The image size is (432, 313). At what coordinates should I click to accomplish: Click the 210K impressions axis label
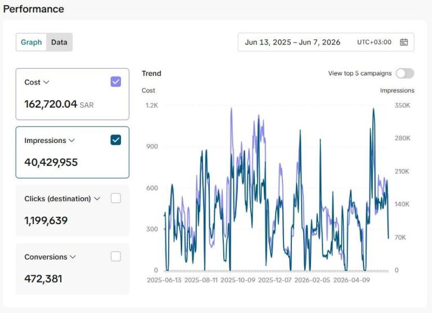click(402, 171)
